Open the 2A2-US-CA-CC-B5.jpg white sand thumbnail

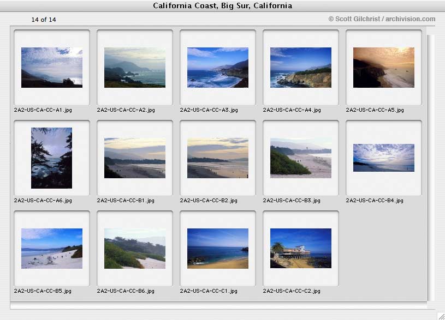pyautogui.click(x=52, y=248)
